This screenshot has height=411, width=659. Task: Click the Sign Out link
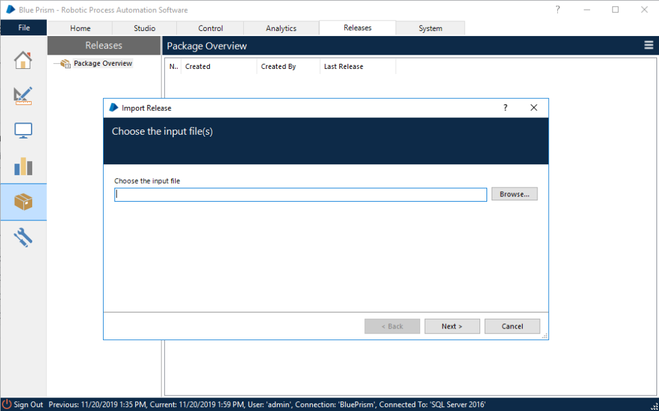28,405
